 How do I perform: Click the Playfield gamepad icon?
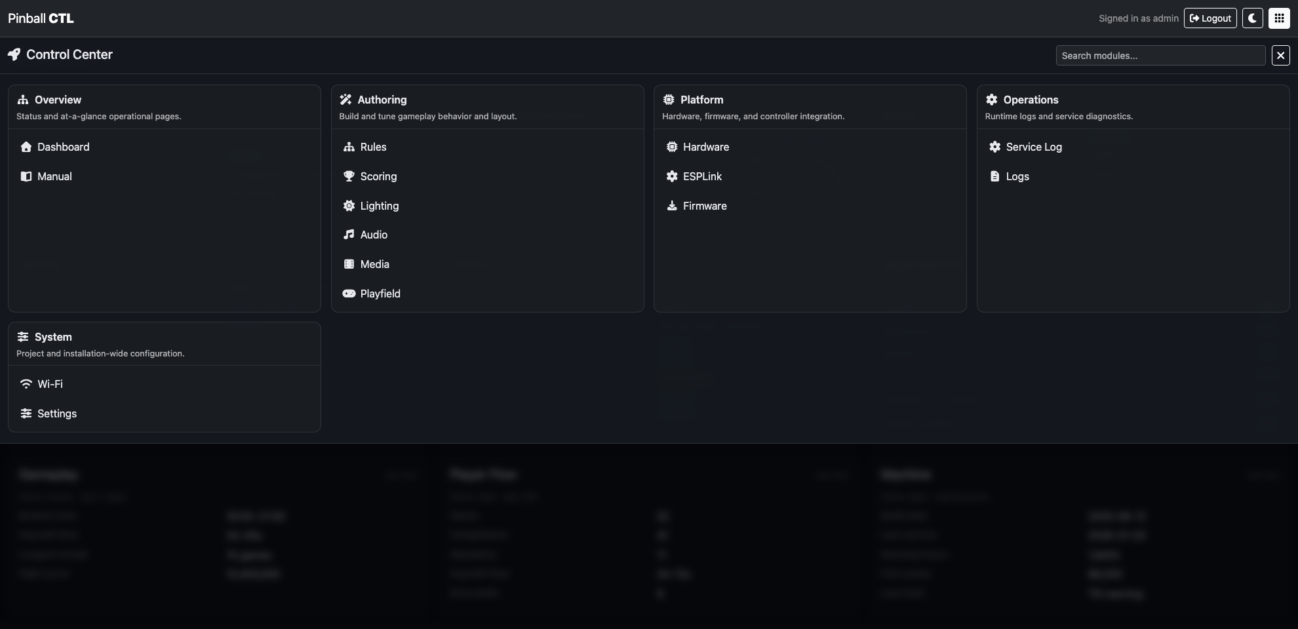(x=349, y=294)
